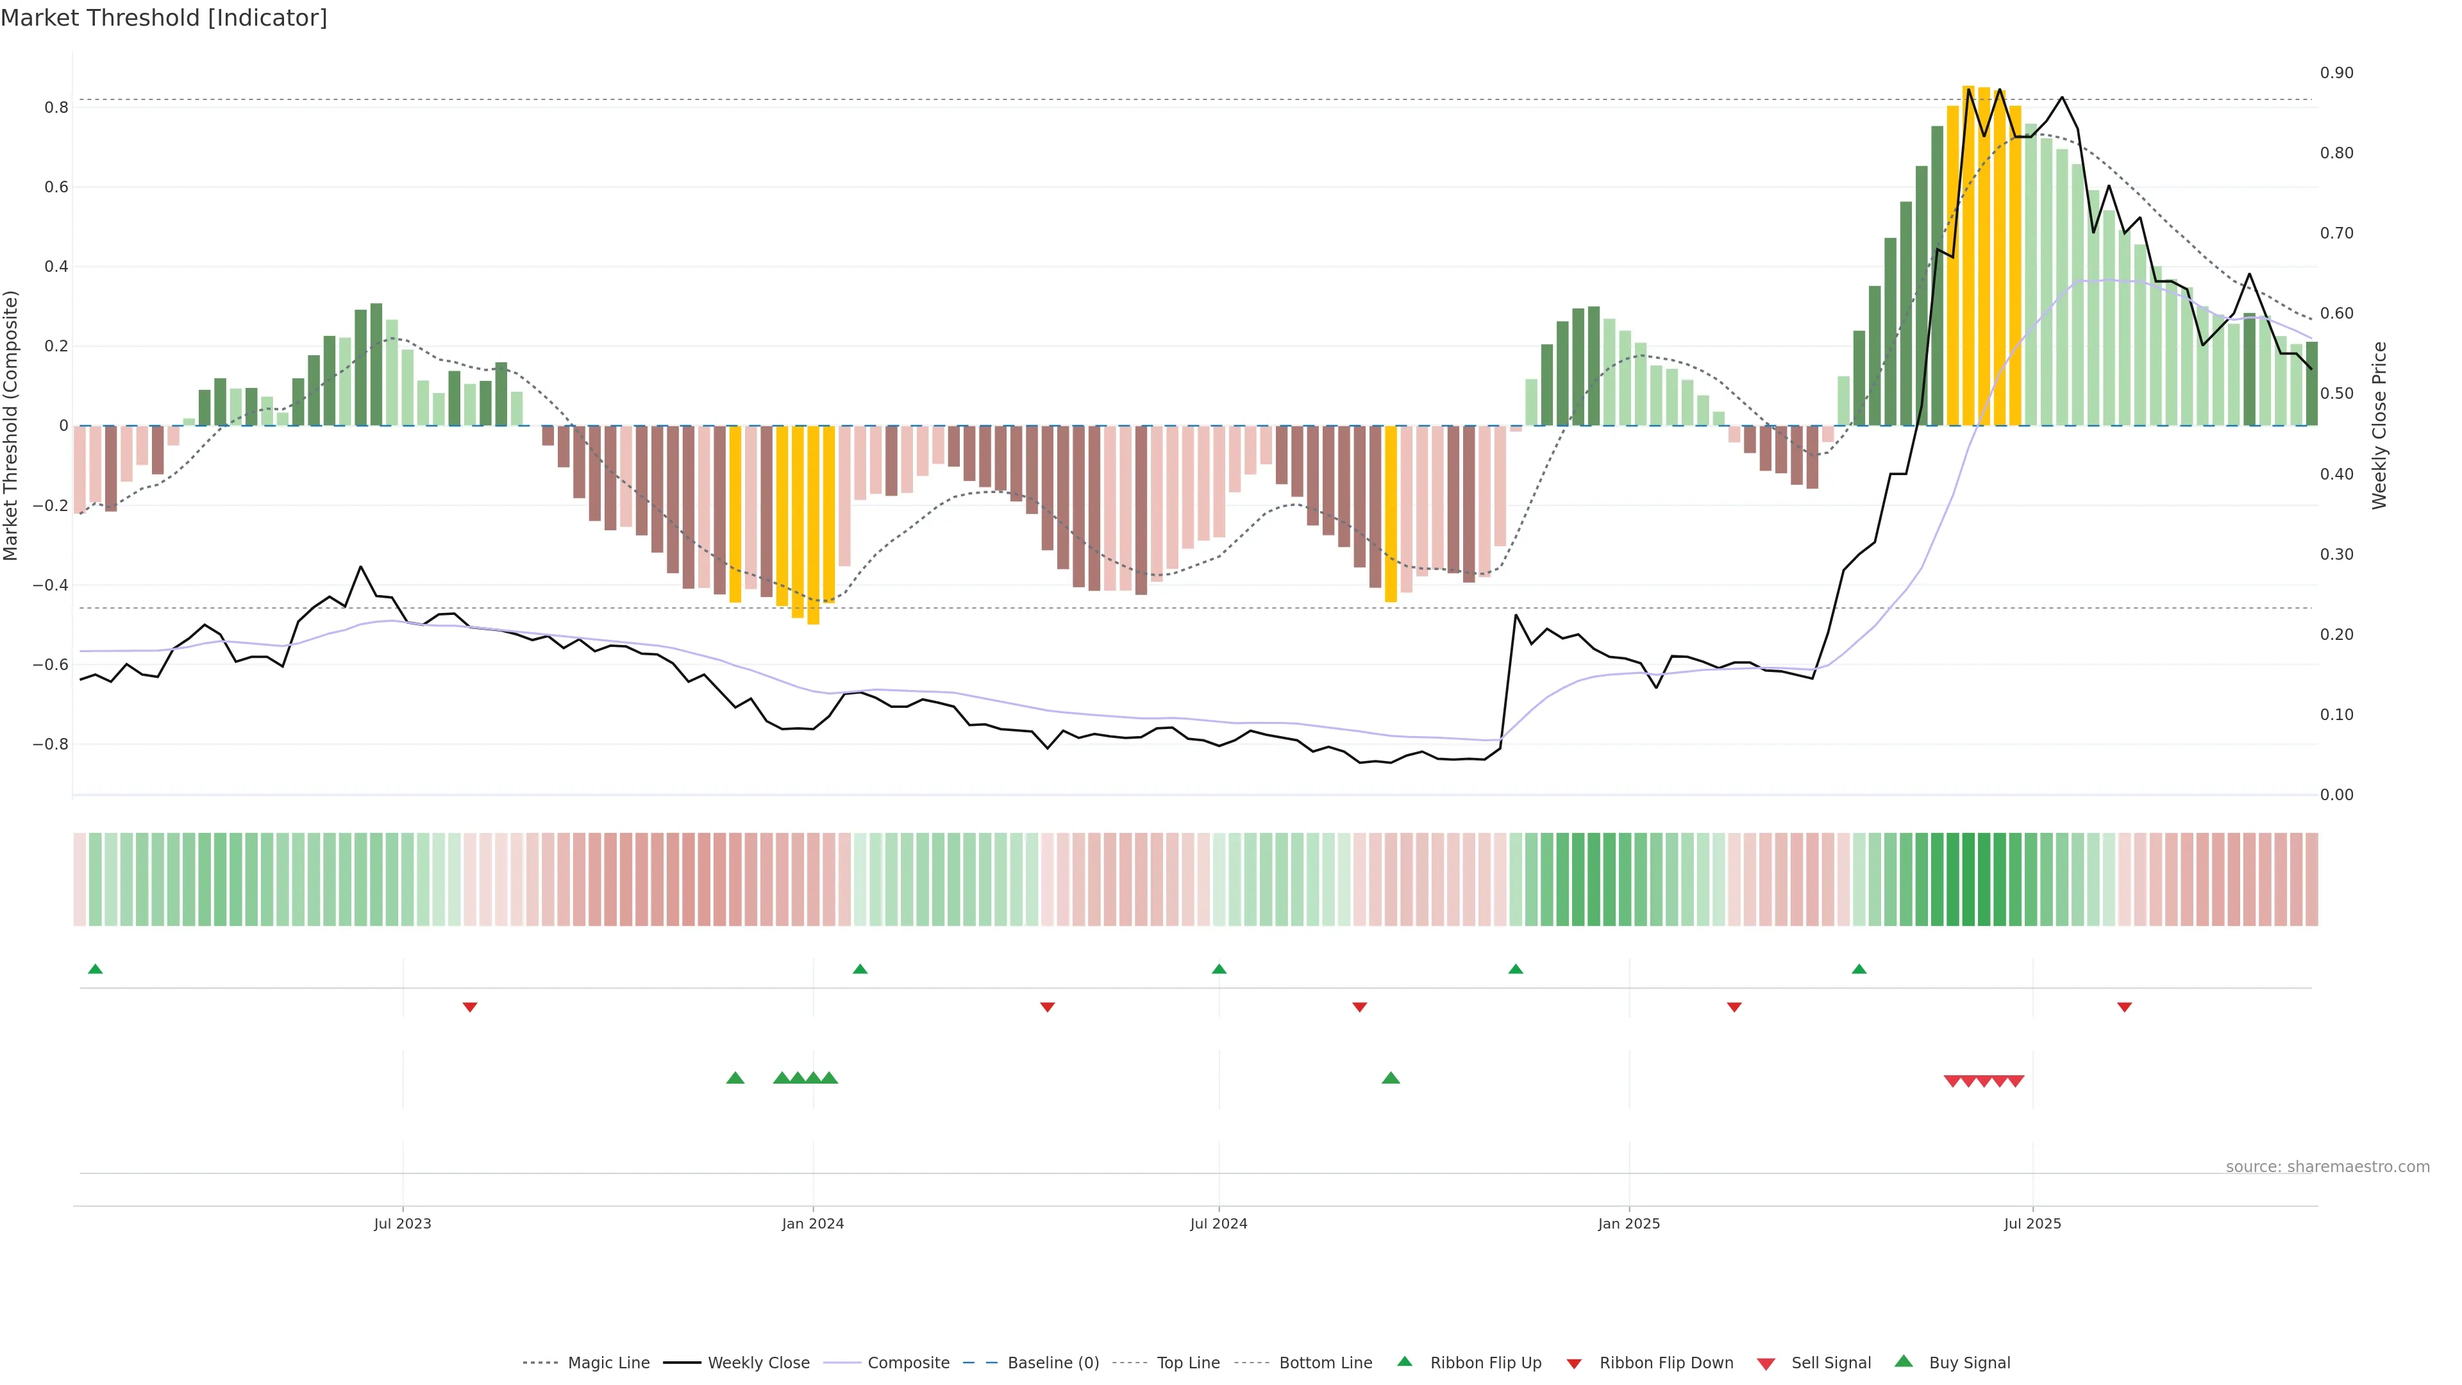This screenshot has width=2462, height=1385.
Task: Click the Weekly Close Price axis title
Action: tap(2379, 425)
